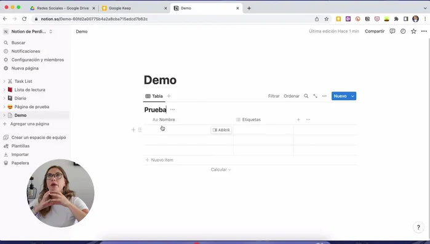
Task: Open the Calcular dropdown
Action: click(221, 170)
